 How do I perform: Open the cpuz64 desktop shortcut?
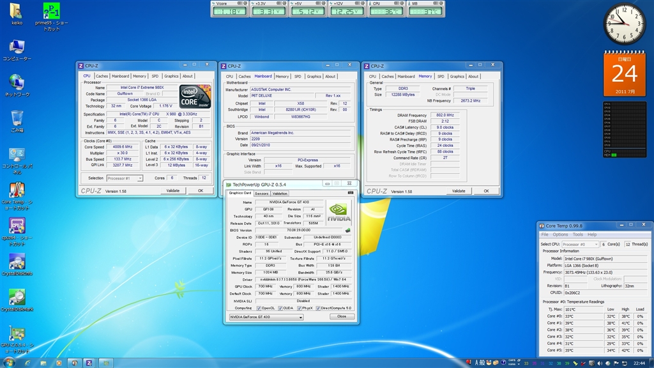(17, 226)
